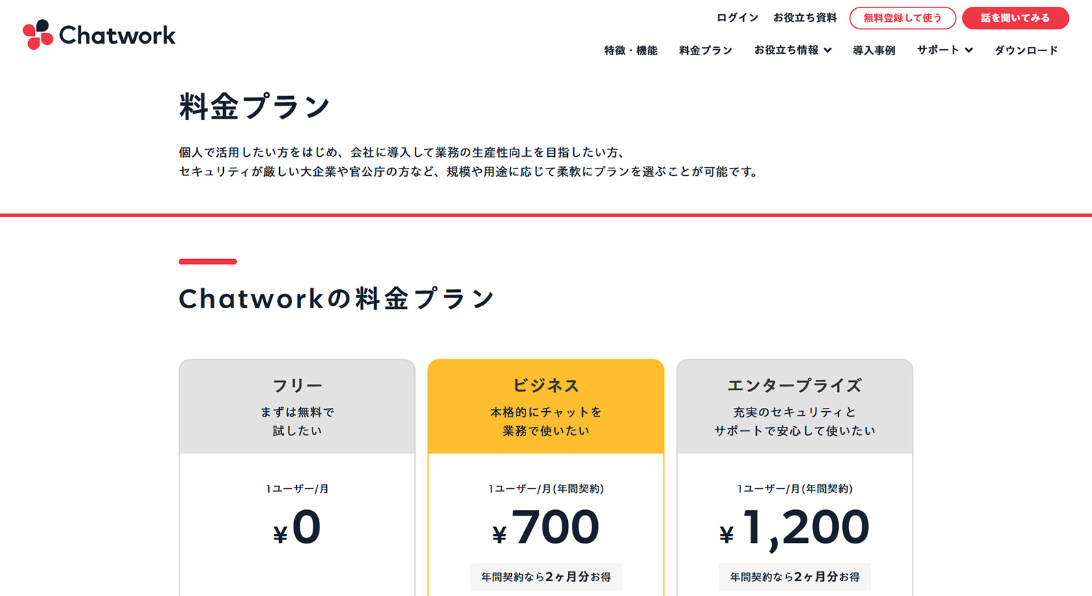Viewport: 1092px width, 596px height.
Task: Go to the ダウンロード navigation item
Action: [x=1026, y=50]
